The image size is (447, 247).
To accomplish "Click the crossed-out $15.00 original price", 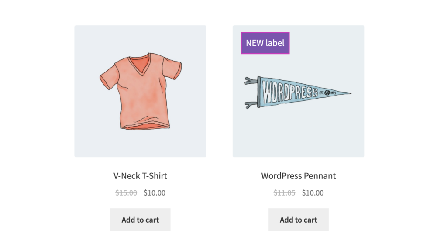I will click(x=126, y=193).
